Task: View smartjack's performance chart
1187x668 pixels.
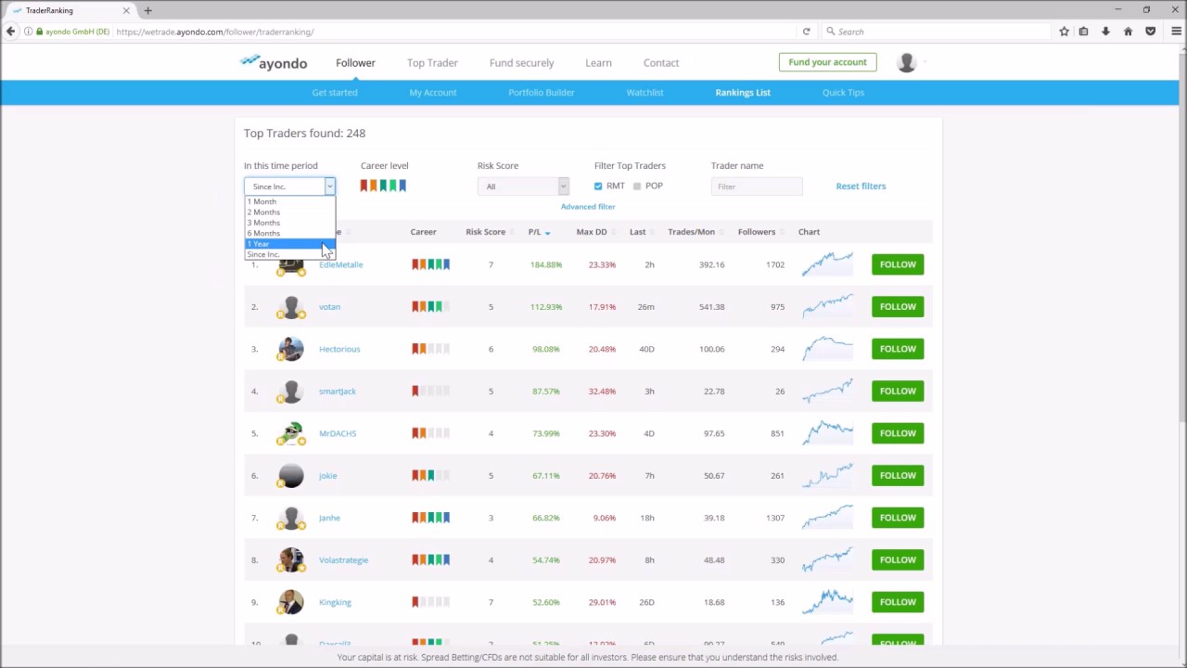Action: pyautogui.click(x=827, y=391)
